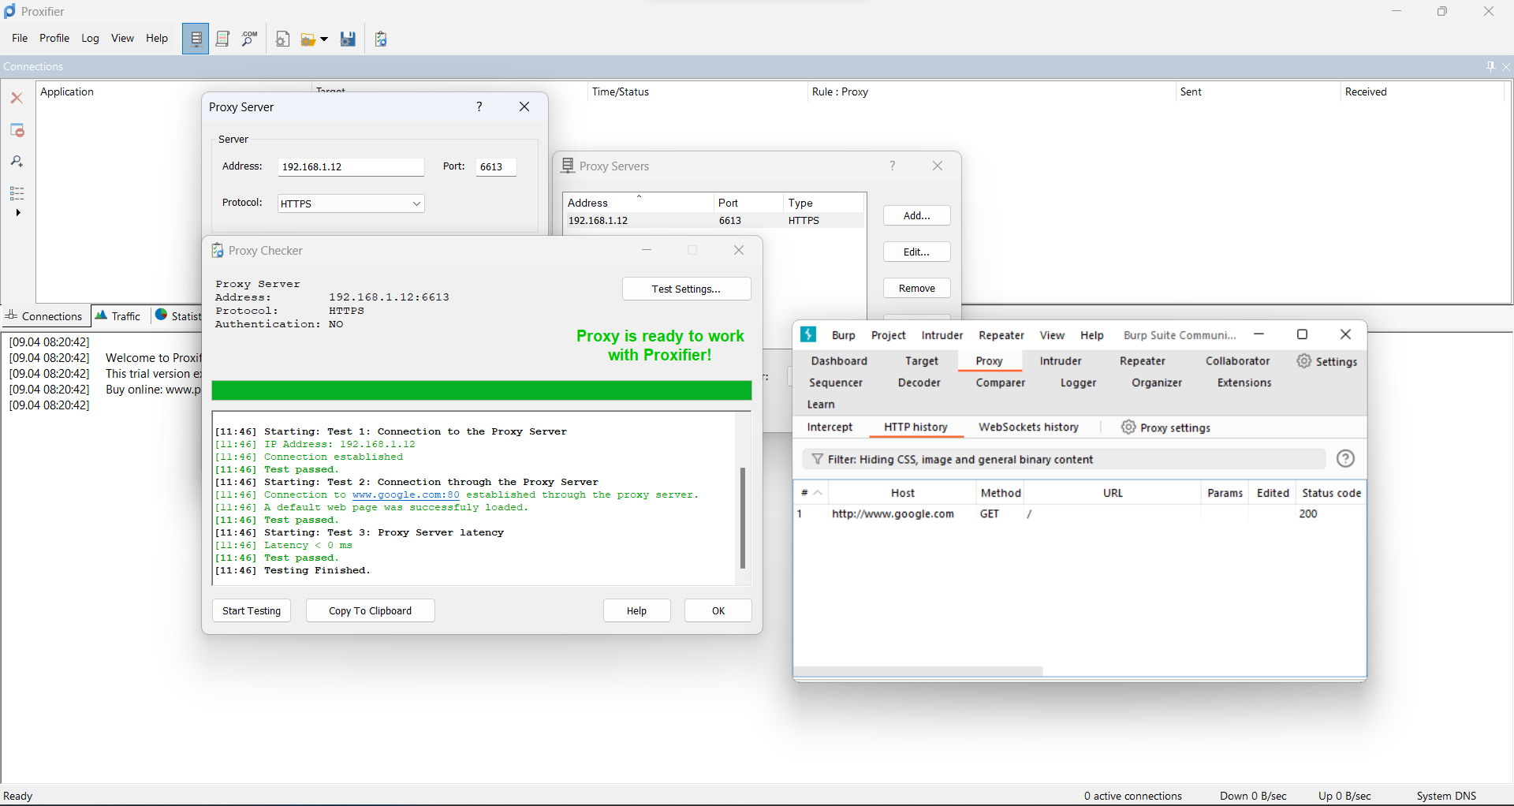Sort by the # column arrow
The image size is (1514, 806).
tap(819, 493)
